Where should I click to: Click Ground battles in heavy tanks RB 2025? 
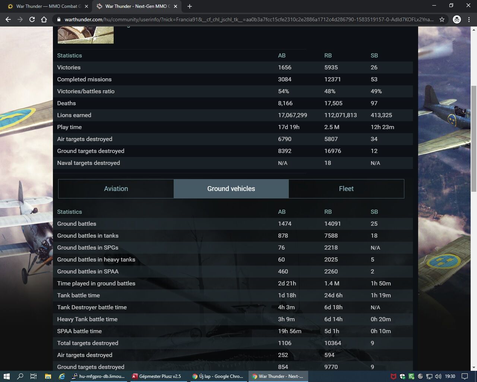coord(331,260)
